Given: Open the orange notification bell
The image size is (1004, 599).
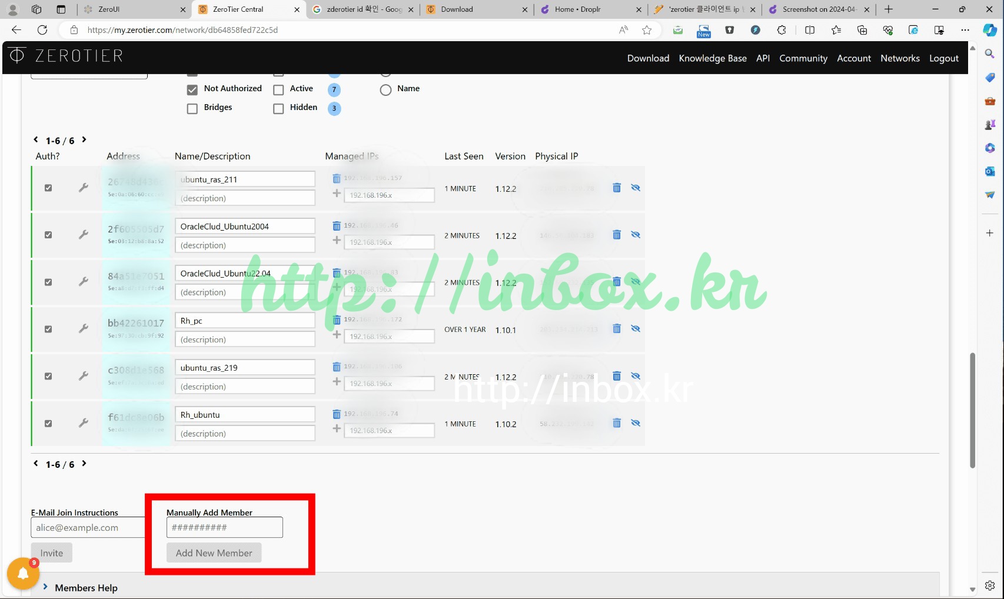Looking at the screenshot, I should click(23, 574).
